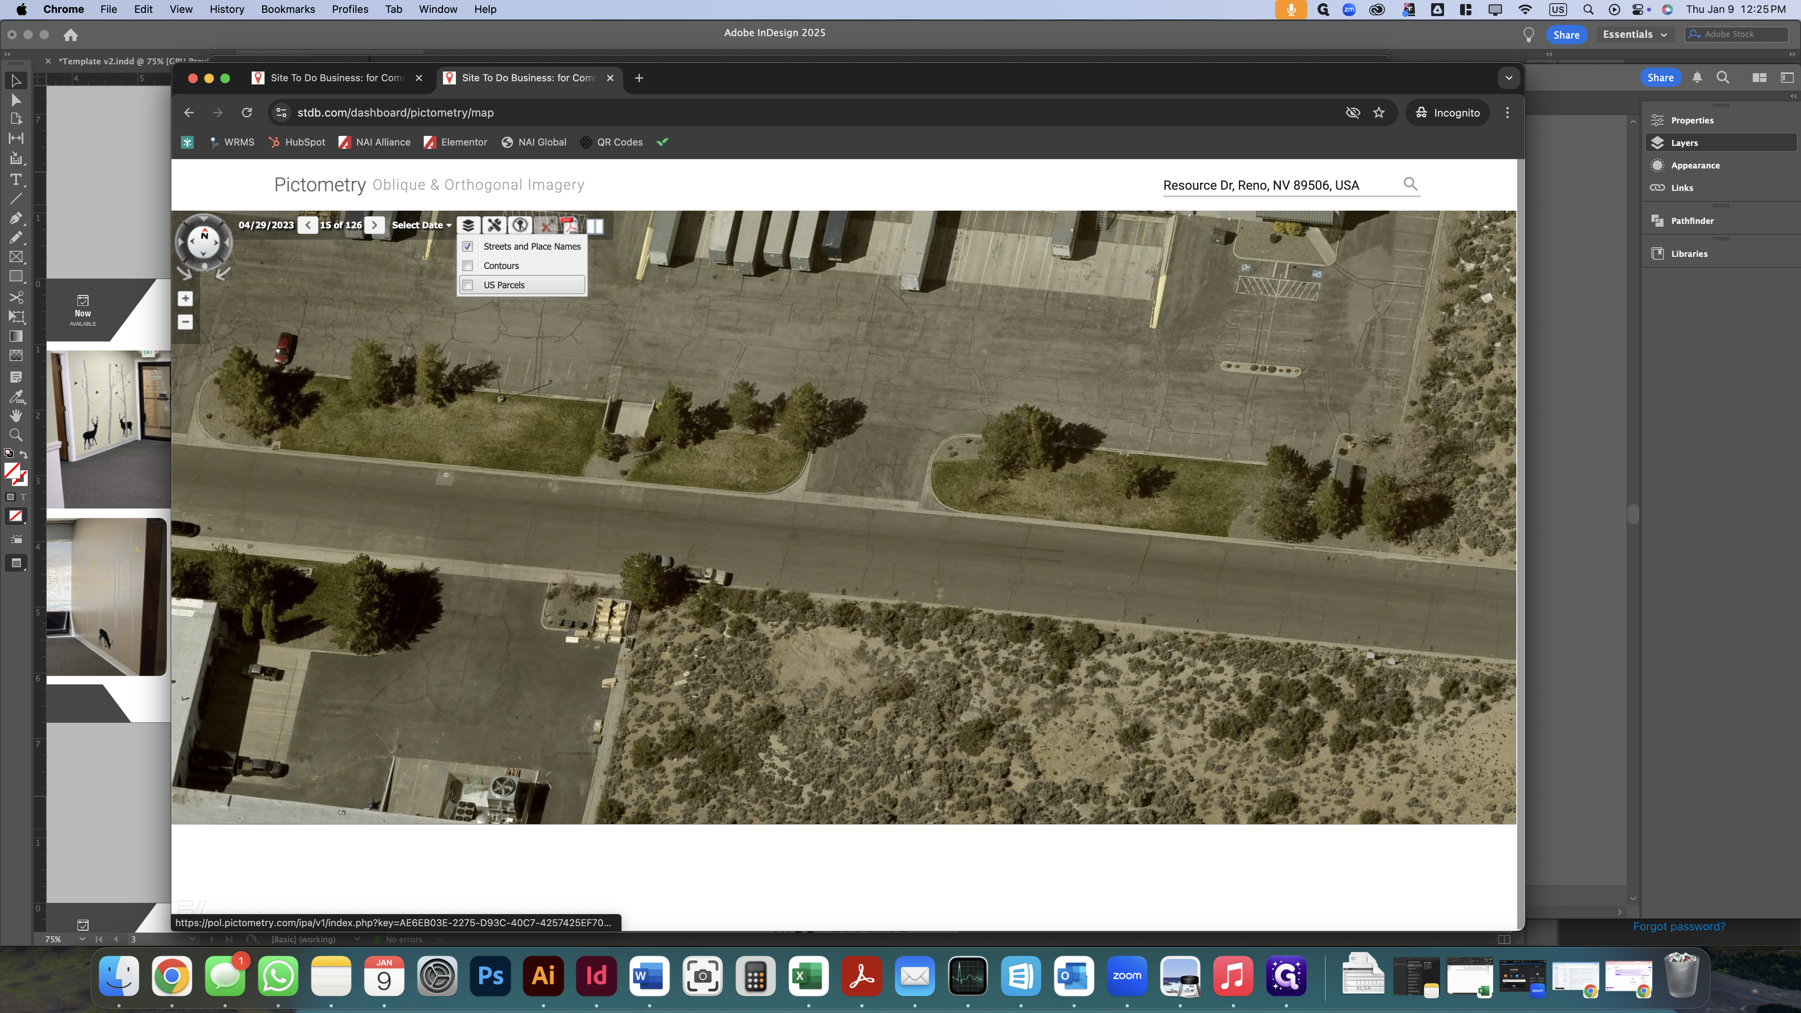This screenshot has height=1013, width=1801.
Task: Open the Bookmarks menu in menu bar
Action: pyautogui.click(x=288, y=9)
